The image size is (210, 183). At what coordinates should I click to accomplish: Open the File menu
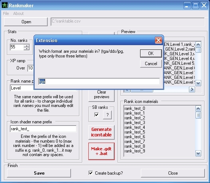click(x=6, y=13)
